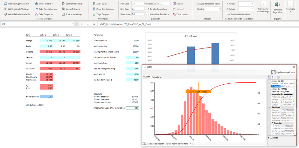Open the Individuelle Auswertung dropdown

coord(263,7)
